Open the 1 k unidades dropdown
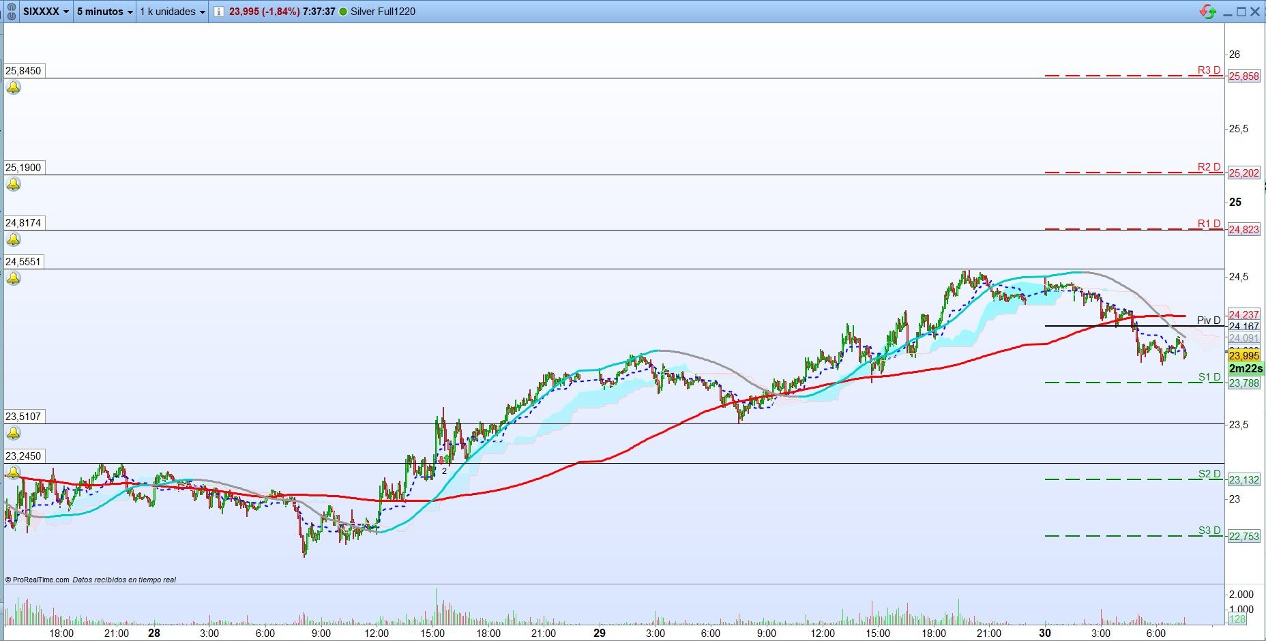Viewport: 1266px width, 641px height. click(173, 12)
